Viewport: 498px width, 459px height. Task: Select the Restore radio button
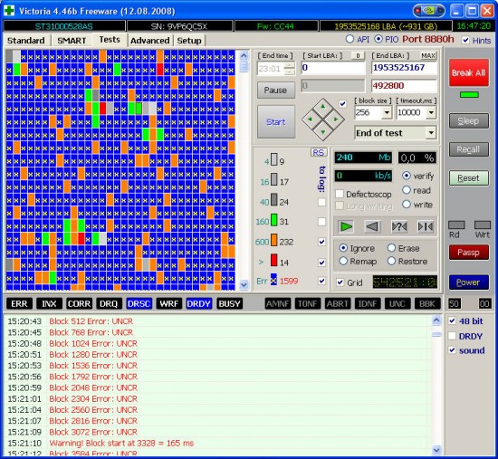point(391,261)
